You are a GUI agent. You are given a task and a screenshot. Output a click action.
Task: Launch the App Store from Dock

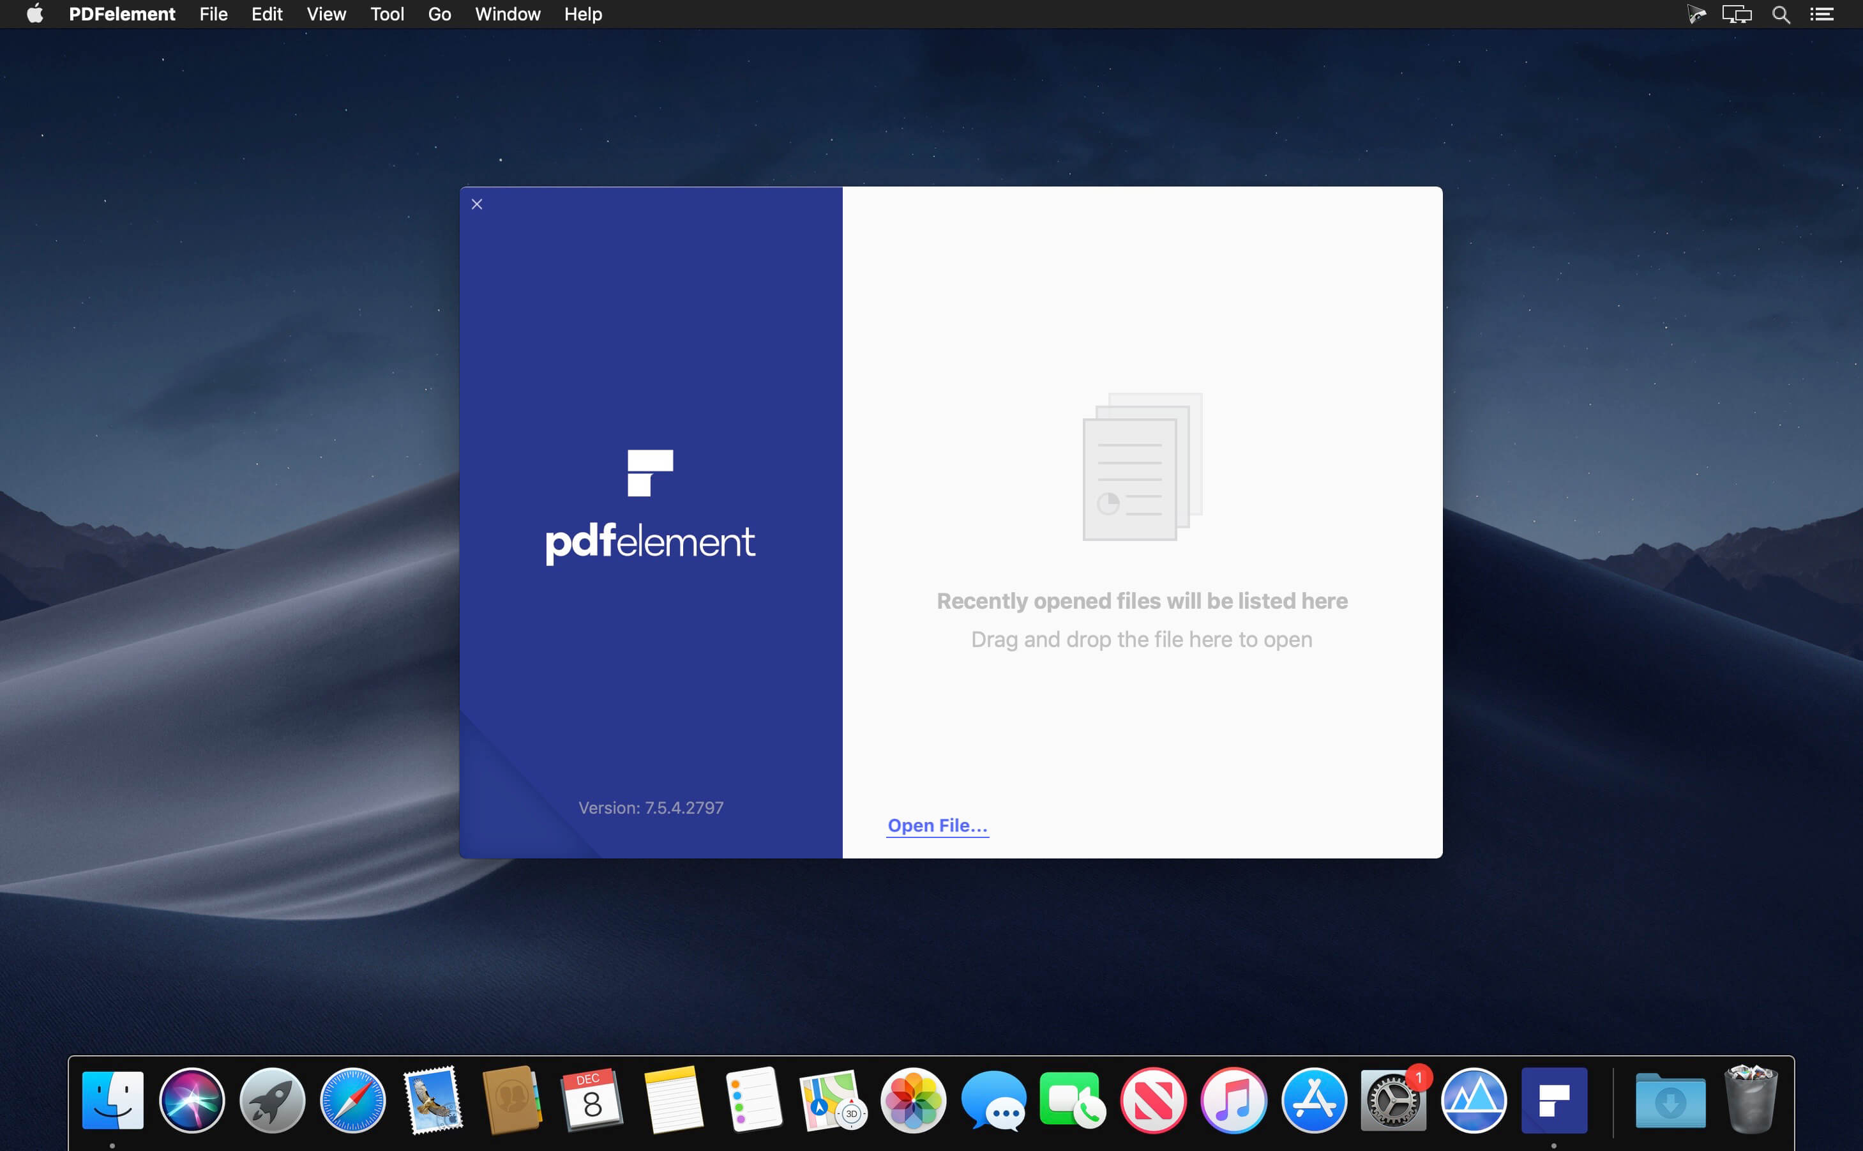click(1314, 1100)
